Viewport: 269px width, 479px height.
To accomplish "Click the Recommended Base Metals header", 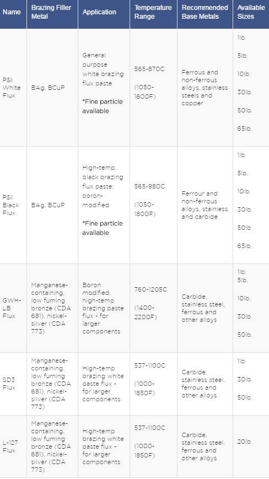I will 205,12.
